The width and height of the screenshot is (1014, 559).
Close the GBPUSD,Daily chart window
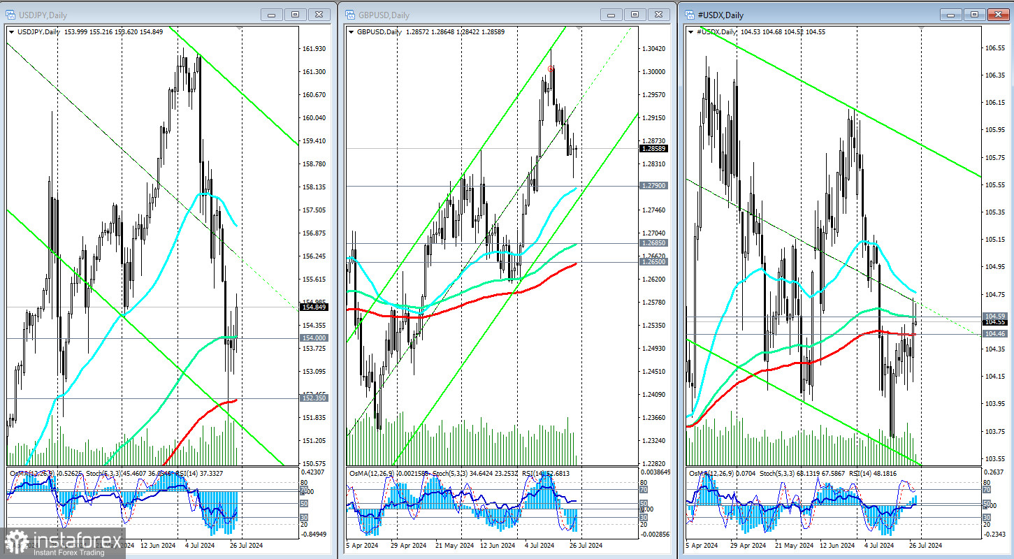pyautogui.click(x=659, y=15)
